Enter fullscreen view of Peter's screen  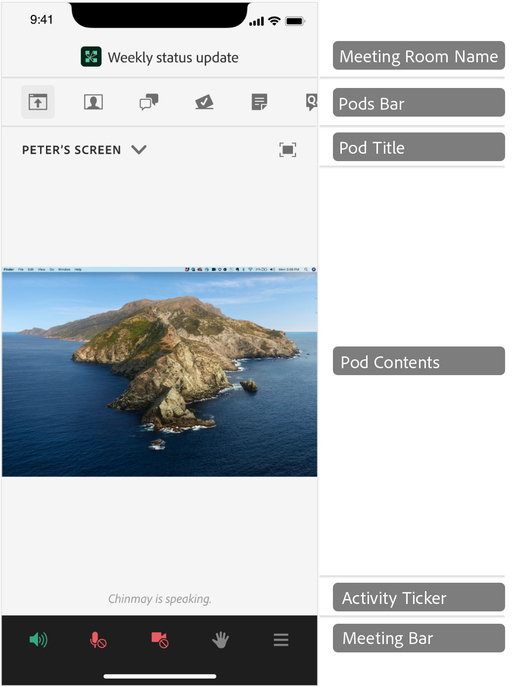(x=287, y=149)
